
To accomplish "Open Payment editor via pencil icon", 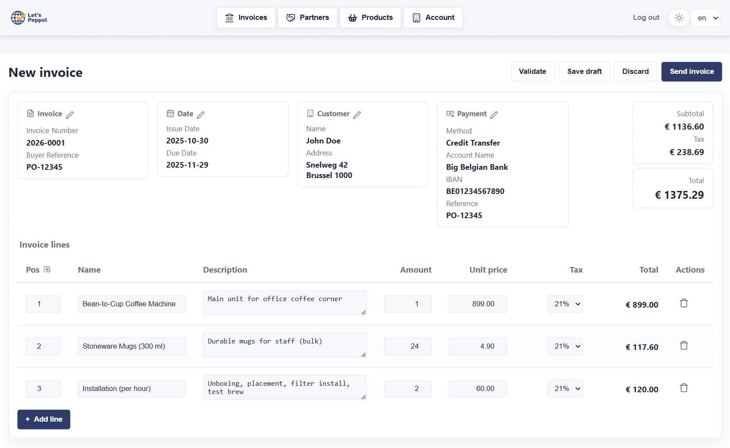I will [494, 114].
